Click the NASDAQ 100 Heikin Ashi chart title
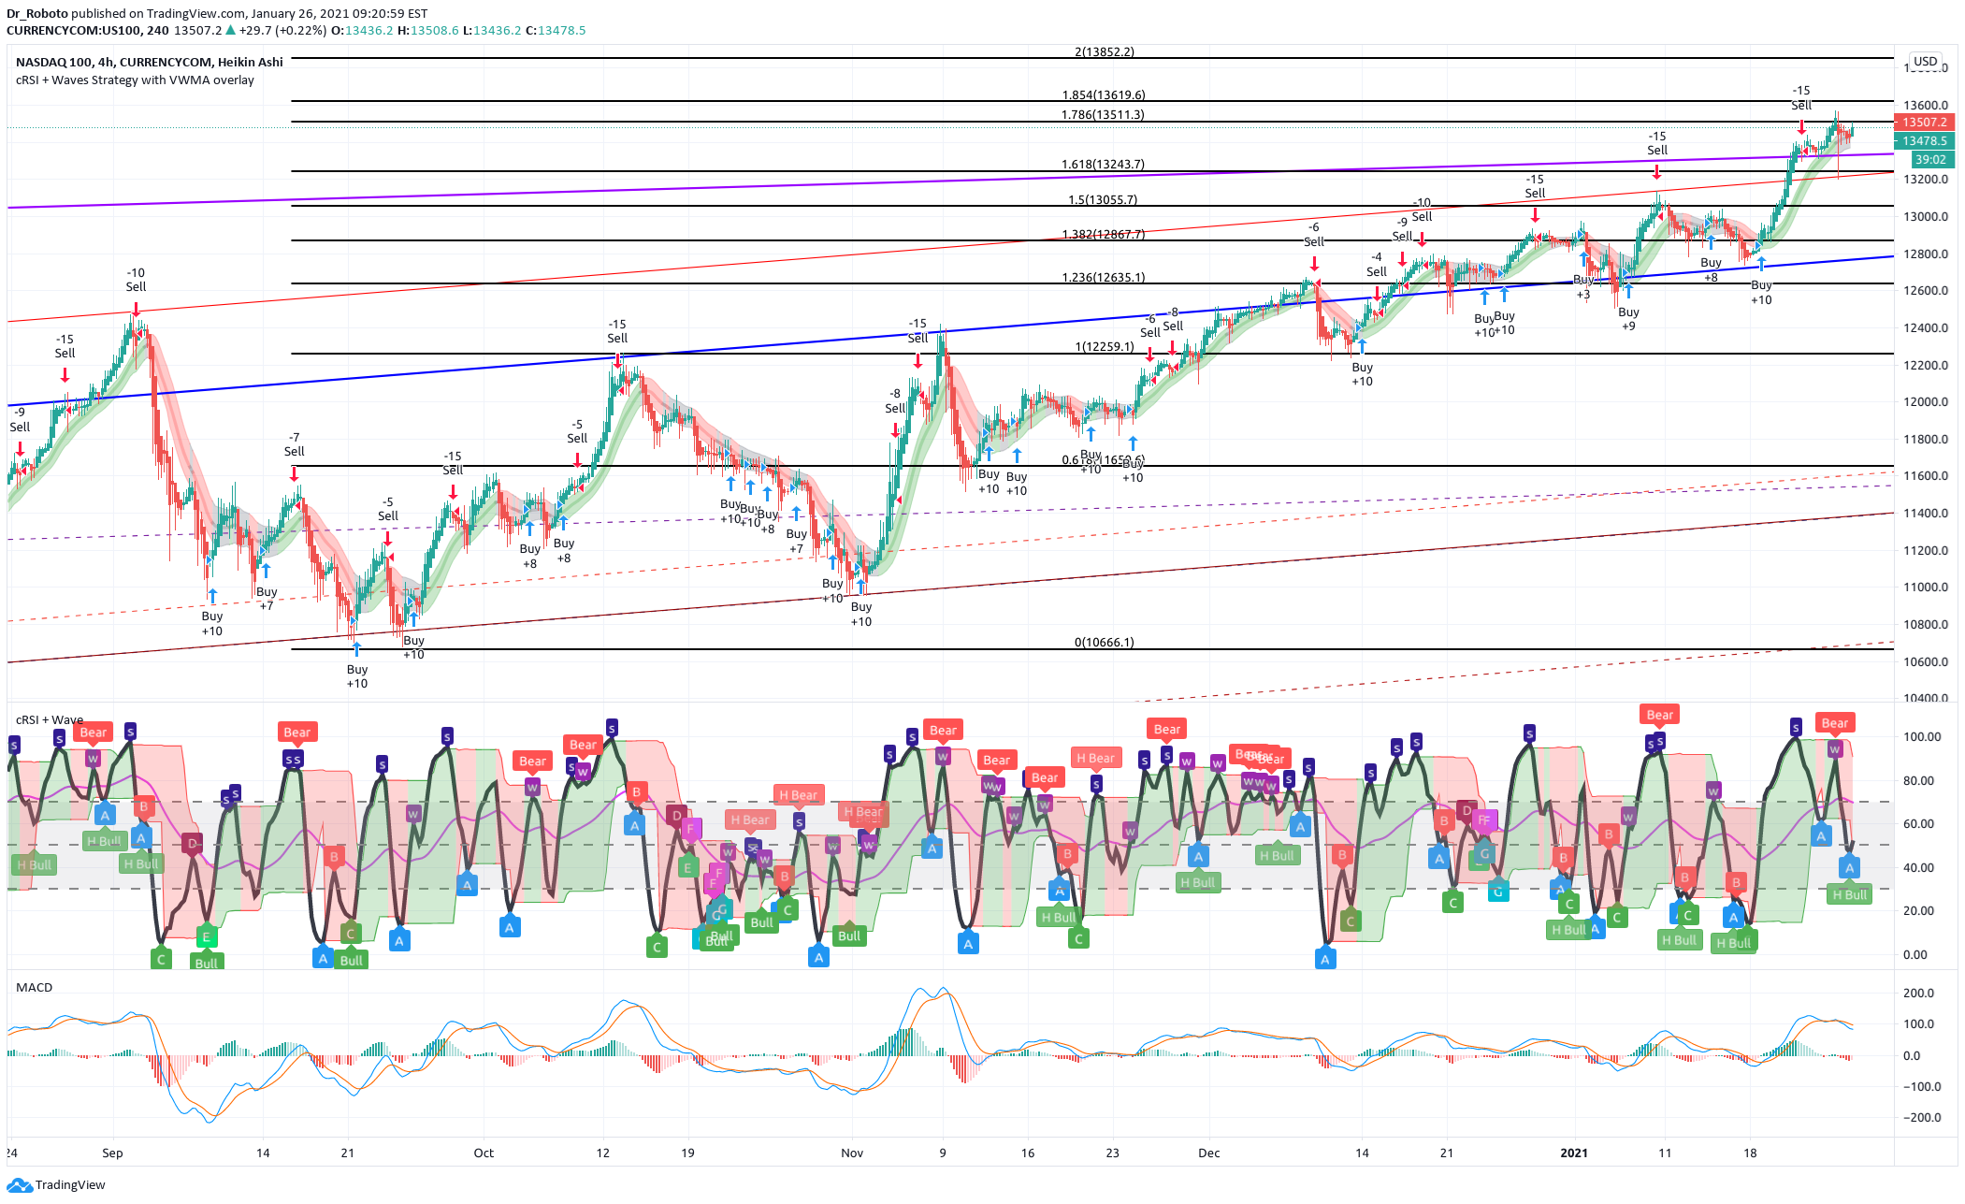Image resolution: width=1965 pixels, height=1204 pixels. [x=150, y=62]
